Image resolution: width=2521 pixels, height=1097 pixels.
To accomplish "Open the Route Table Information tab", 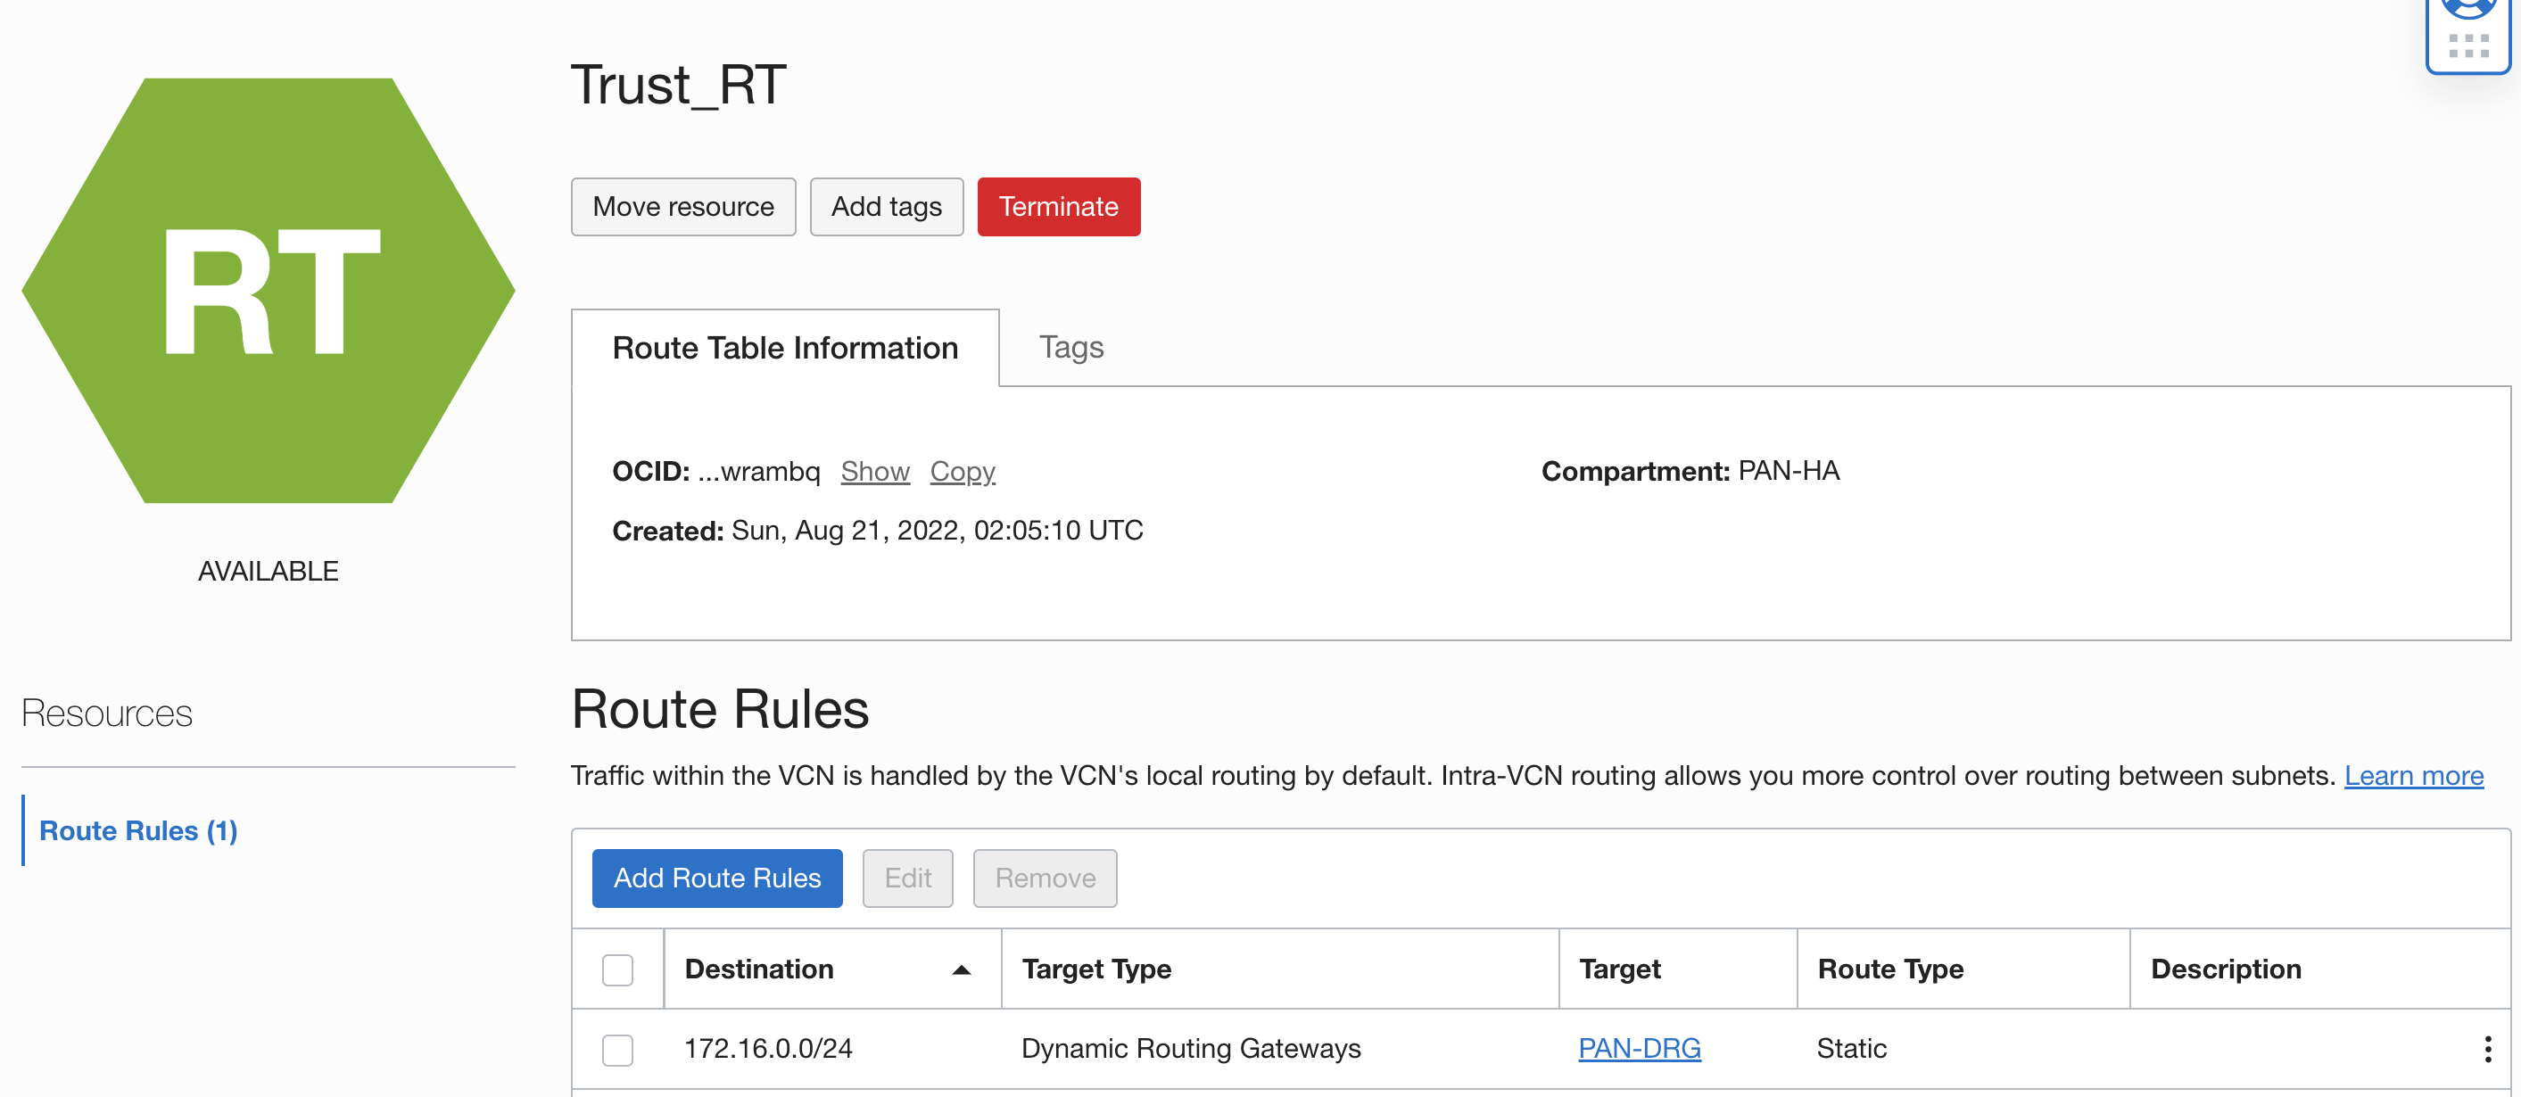I will click(785, 348).
